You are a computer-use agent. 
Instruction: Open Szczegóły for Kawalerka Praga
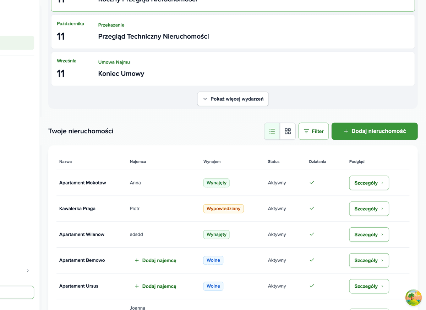coord(369,209)
